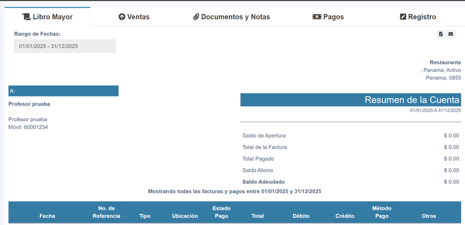465x225 pixels.
Task: Click the Ubicación column header
Action: point(185,216)
